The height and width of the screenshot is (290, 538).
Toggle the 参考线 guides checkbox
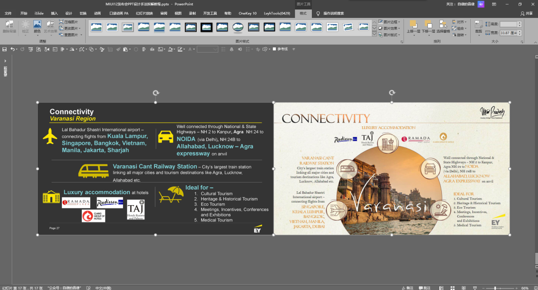point(274,49)
